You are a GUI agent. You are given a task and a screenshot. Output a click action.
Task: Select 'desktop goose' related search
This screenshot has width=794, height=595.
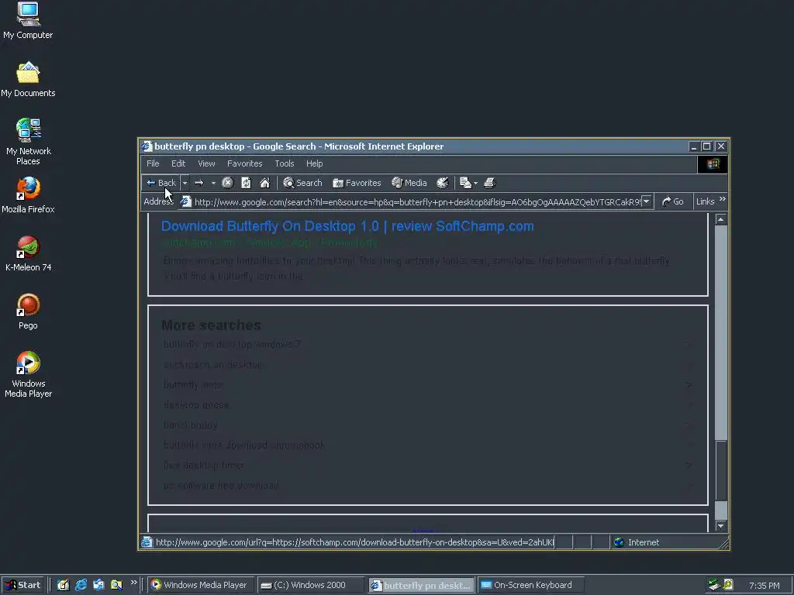click(196, 405)
